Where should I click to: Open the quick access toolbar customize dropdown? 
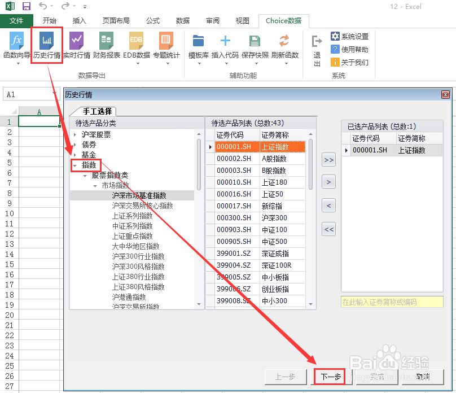coord(85,6)
